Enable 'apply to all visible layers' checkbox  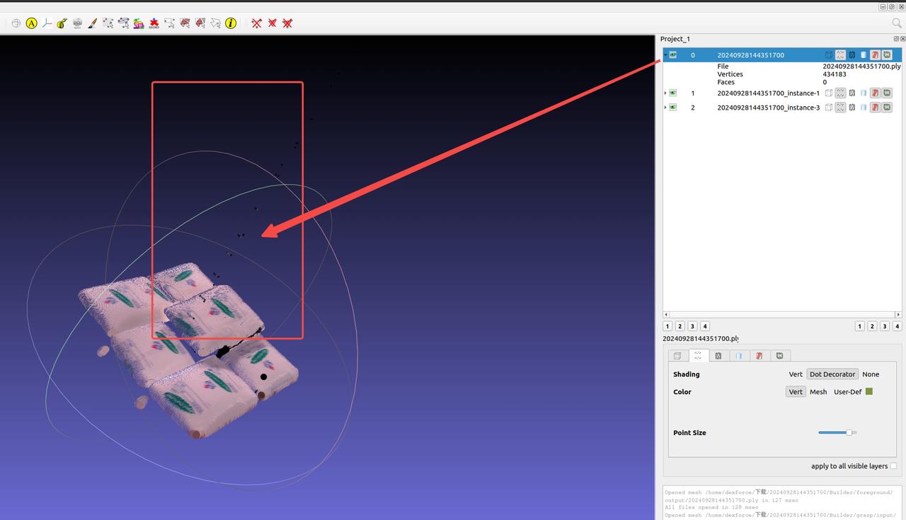pyautogui.click(x=893, y=466)
